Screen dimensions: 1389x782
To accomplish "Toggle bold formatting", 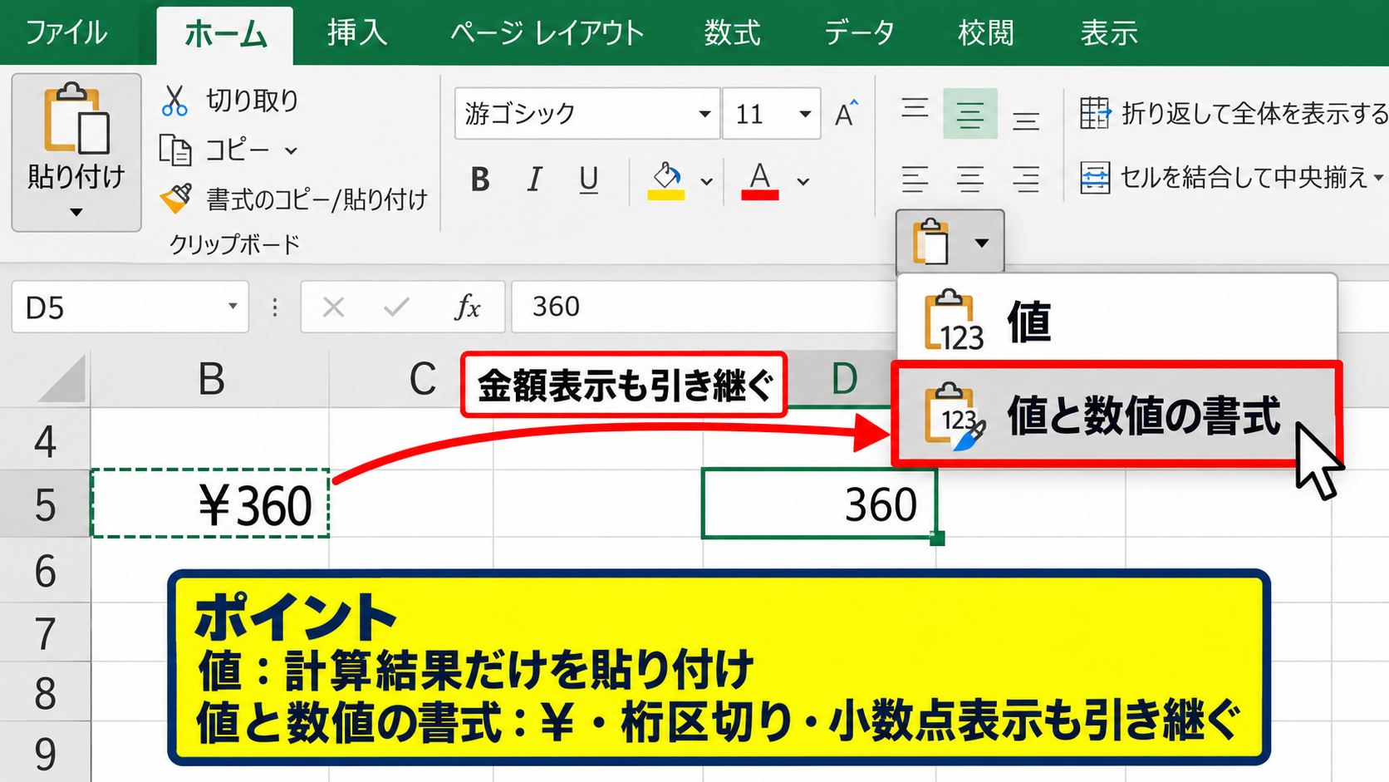I will 480,179.
